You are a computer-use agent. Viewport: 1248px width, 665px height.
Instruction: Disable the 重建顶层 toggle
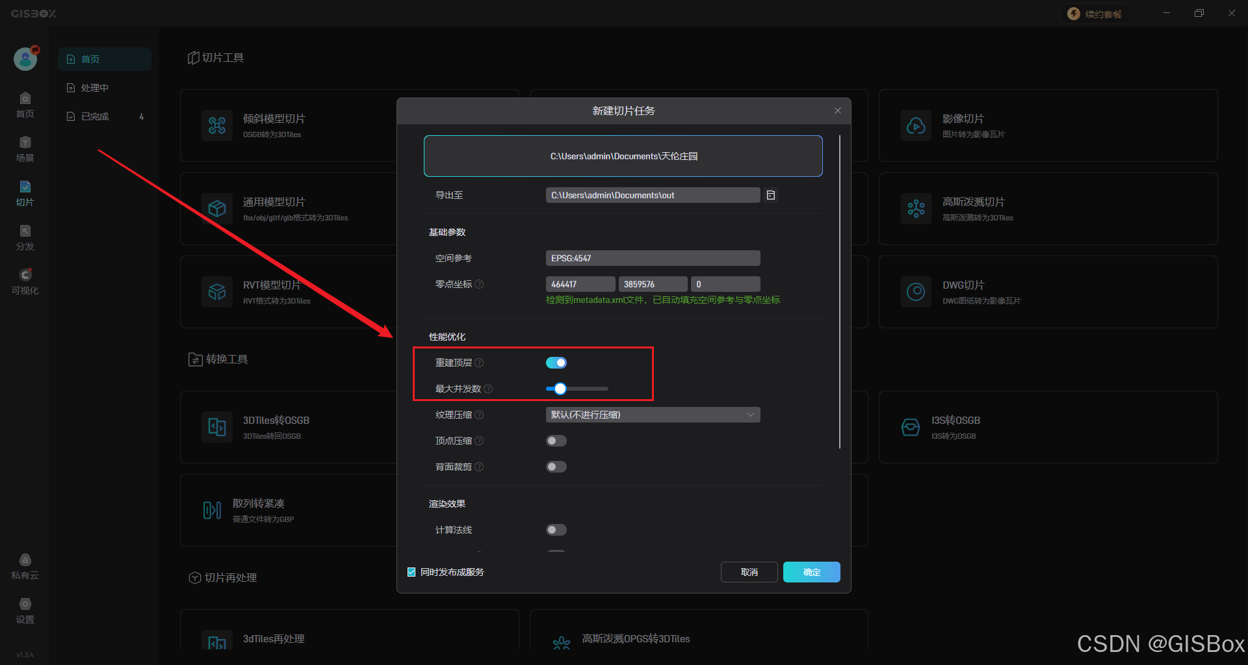556,363
